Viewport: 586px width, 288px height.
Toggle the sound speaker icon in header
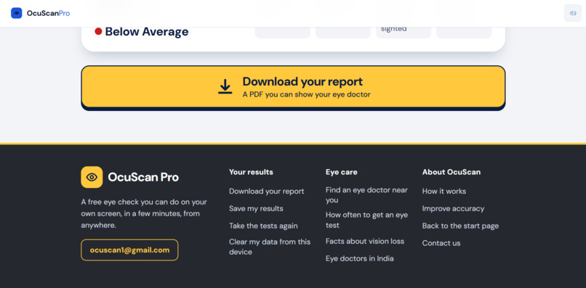coord(572,14)
